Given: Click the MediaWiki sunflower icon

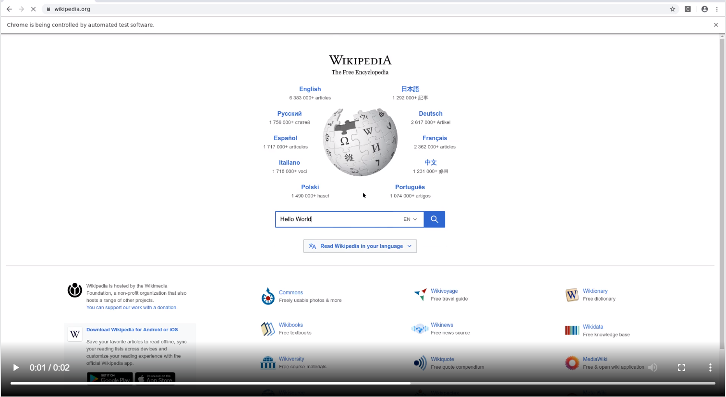Looking at the screenshot, I should coord(572,363).
